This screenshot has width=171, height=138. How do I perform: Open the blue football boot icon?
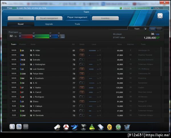click(x=75, y=127)
